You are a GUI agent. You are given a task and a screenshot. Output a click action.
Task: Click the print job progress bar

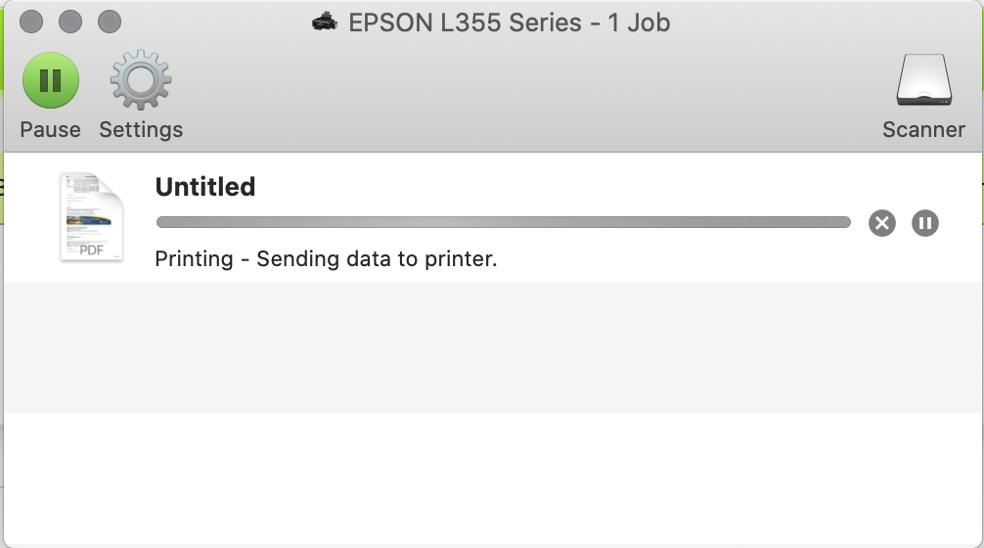(503, 223)
